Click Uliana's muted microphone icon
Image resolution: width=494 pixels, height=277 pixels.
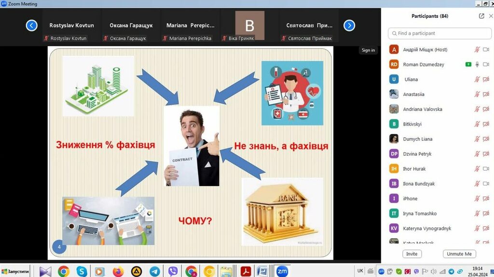tap(477, 79)
